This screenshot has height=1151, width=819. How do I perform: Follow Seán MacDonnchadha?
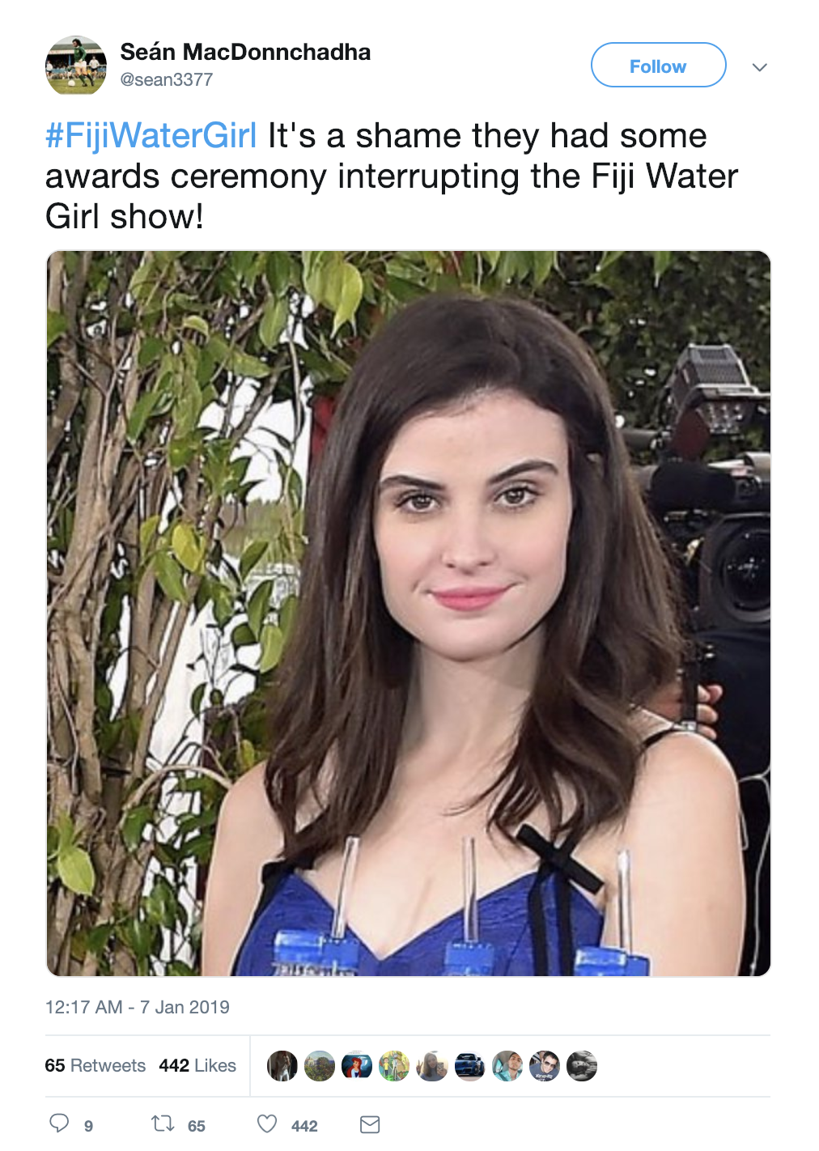point(658,66)
